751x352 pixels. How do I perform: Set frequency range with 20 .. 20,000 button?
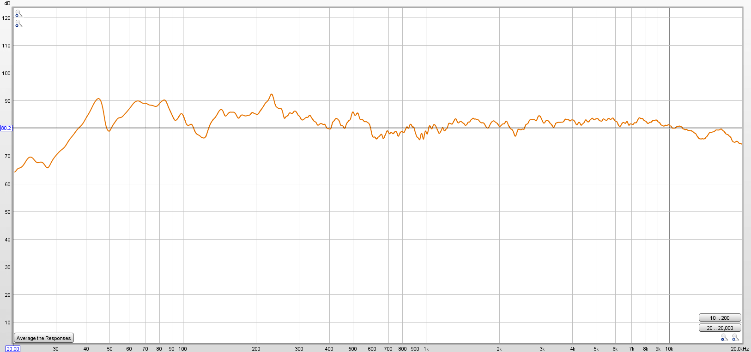click(720, 328)
